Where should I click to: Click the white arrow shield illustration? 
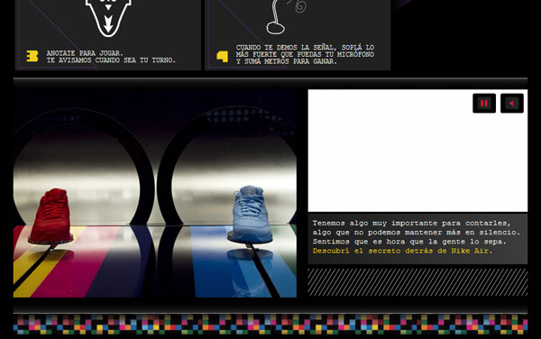coord(108,18)
